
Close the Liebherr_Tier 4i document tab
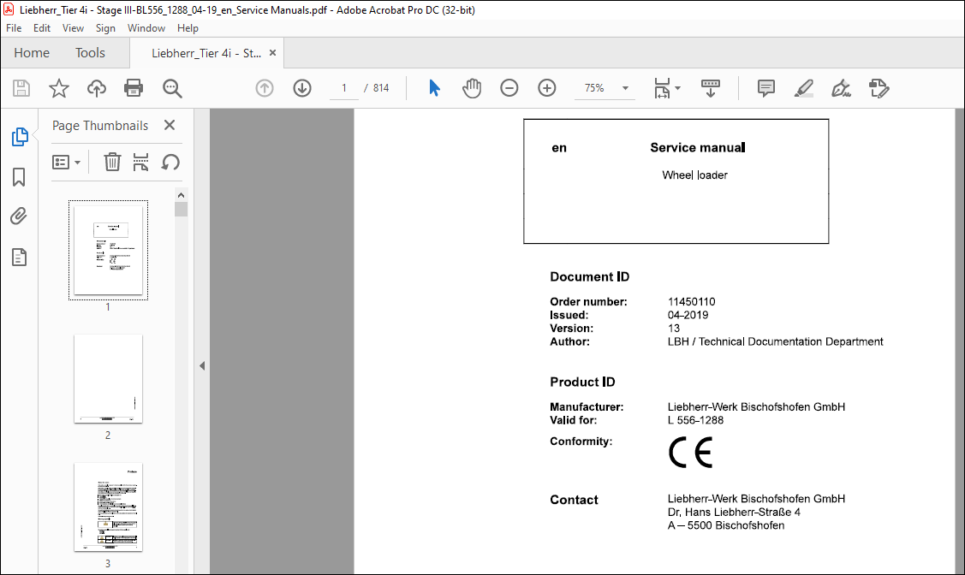272,53
